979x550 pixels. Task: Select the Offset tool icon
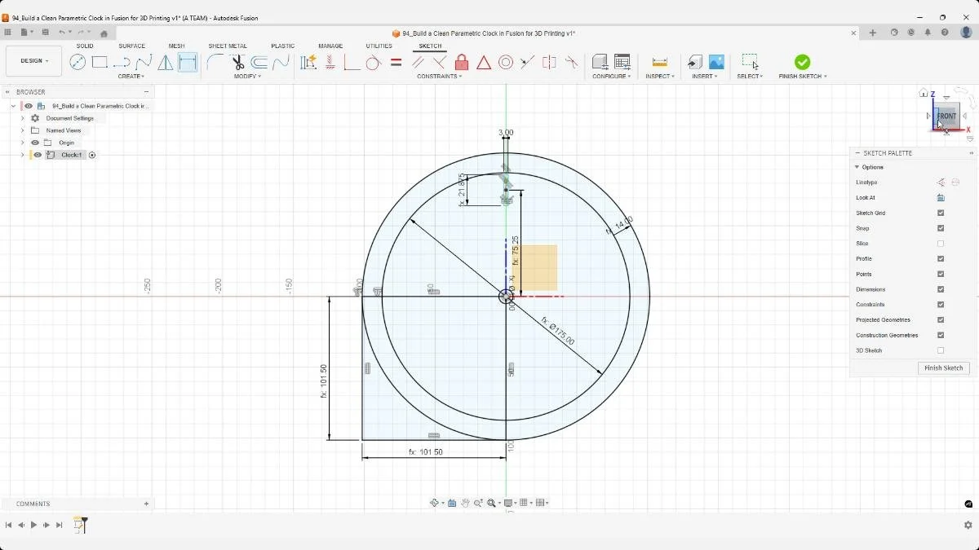[258, 62]
